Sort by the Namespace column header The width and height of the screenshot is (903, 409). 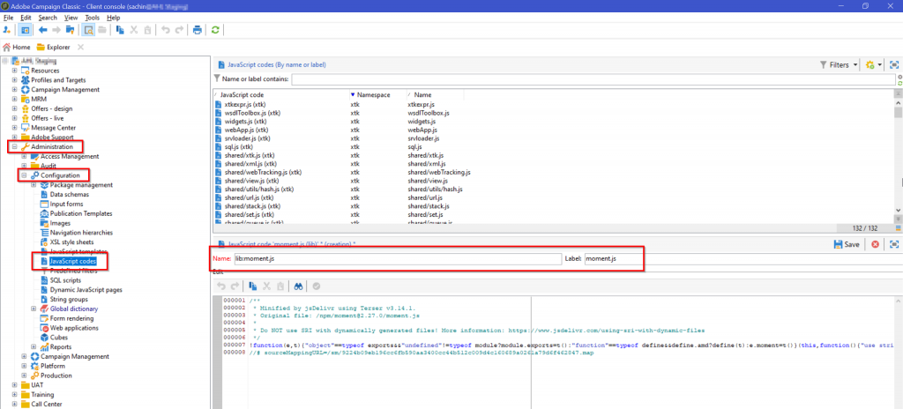374,94
